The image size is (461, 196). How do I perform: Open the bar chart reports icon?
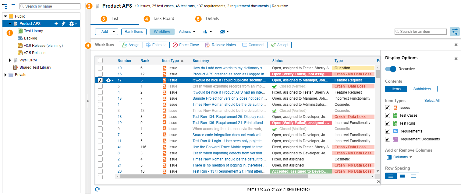click(207, 32)
